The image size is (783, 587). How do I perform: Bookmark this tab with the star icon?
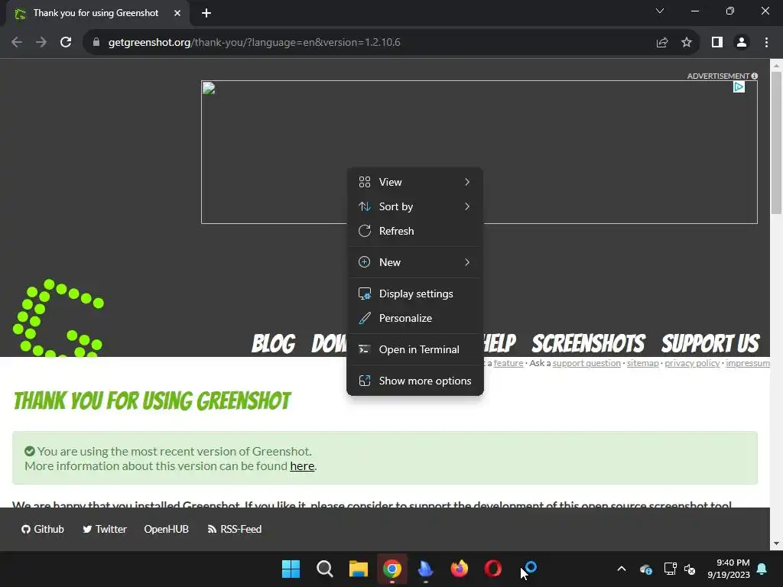687,43
